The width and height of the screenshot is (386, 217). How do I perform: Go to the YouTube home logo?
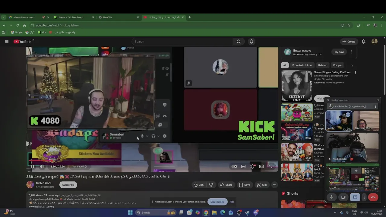pyautogui.click(x=23, y=42)
